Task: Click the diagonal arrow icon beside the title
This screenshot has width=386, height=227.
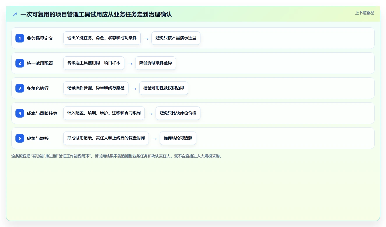Action: pos(15,15)
